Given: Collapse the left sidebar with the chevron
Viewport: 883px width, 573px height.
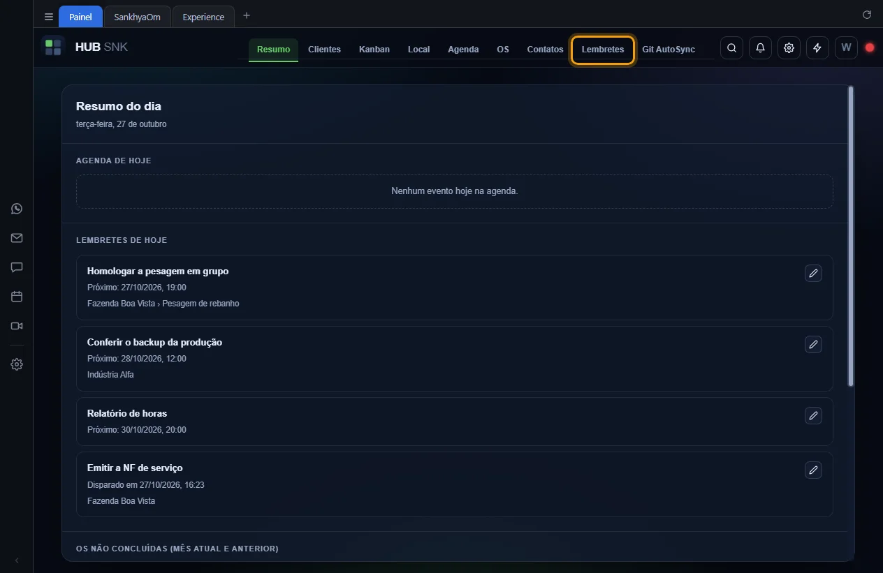Looking at the screenshot, I should pyautogui.click(x=17, y=560).
